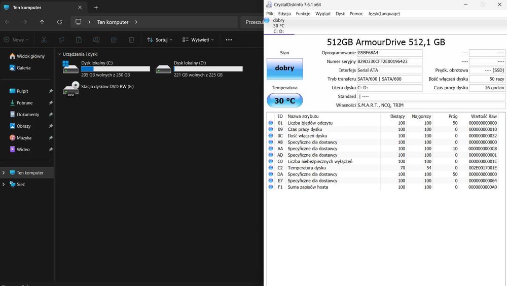Click C: drive usage bar

click(x=116, y=69)
